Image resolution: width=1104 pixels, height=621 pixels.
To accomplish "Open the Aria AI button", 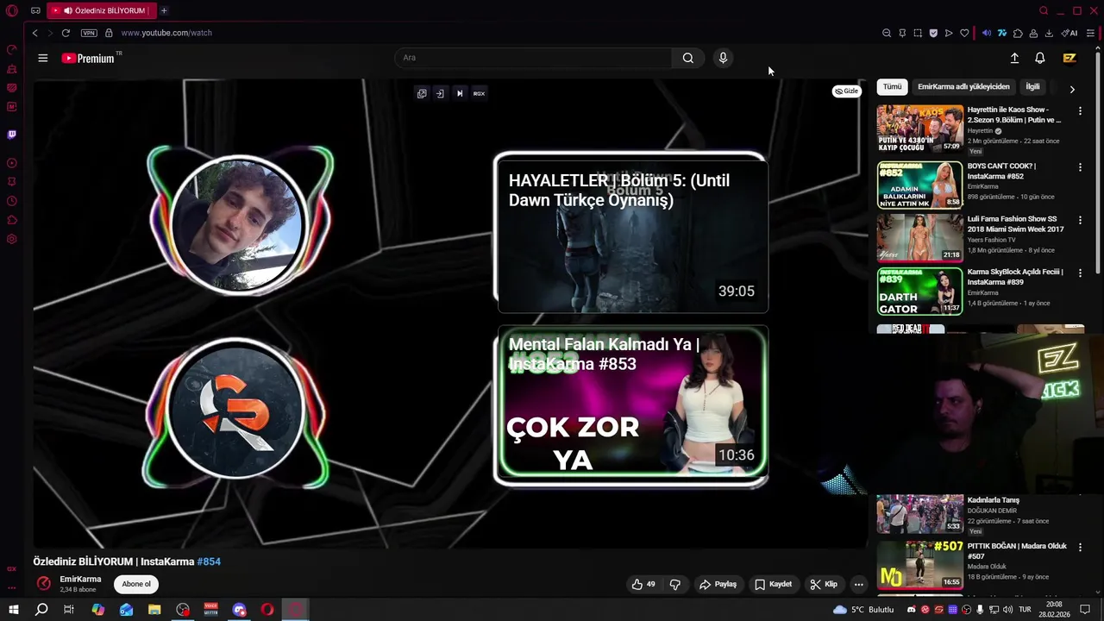I will pyautogui.click(x=1069, y=33).
